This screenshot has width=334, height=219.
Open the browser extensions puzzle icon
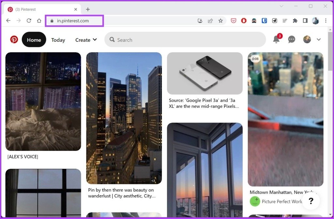tap(295, 21)
